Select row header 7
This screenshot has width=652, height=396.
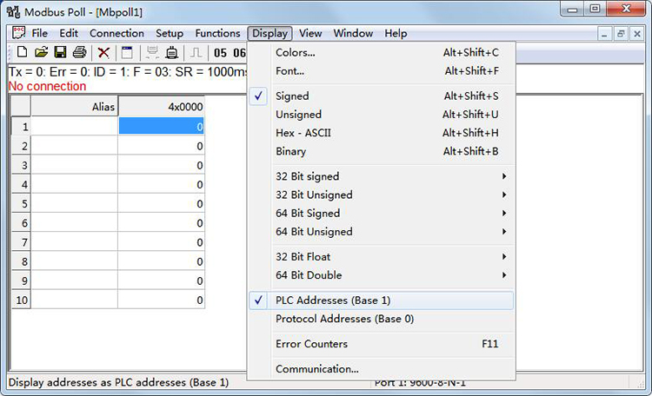point(21,241)
